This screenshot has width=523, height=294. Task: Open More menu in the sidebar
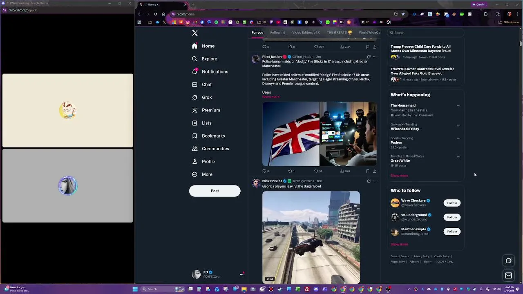pyautogui.click(x=202, y=174)
